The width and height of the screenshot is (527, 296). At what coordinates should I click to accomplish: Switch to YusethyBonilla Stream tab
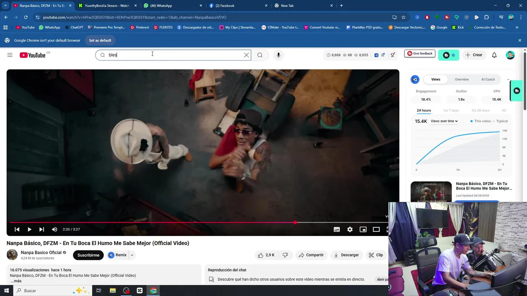107,6
